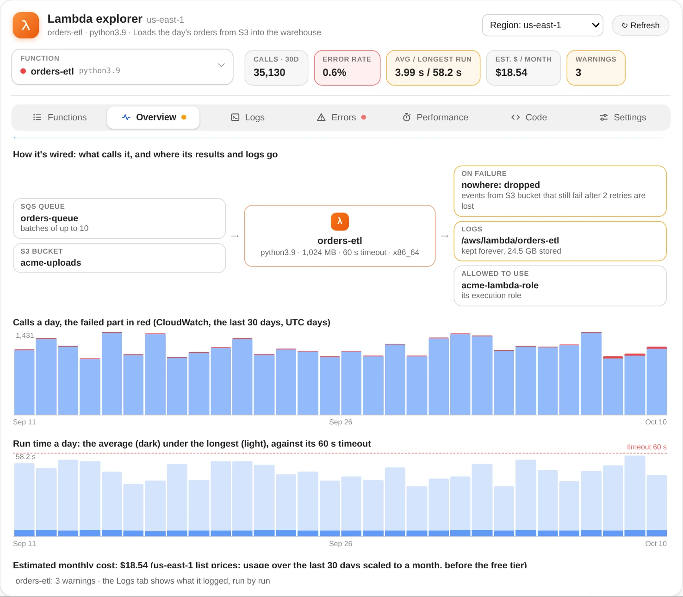Click the red status dot next to orders-etl
The image size is (683, 597).
(23, 71)
